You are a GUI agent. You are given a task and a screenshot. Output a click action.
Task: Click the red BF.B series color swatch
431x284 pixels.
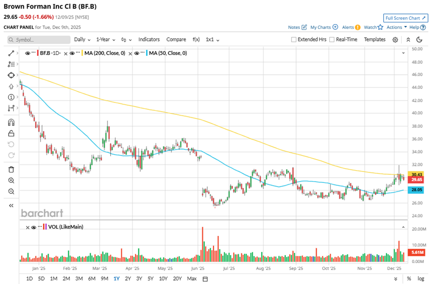pyautogui.click(x=38, y=53)
